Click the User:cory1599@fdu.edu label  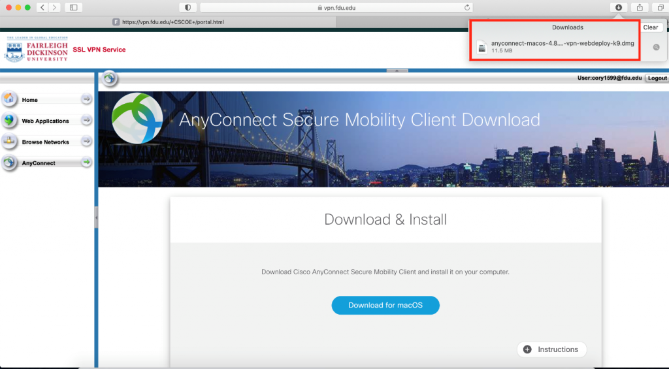tap(610, 78)
